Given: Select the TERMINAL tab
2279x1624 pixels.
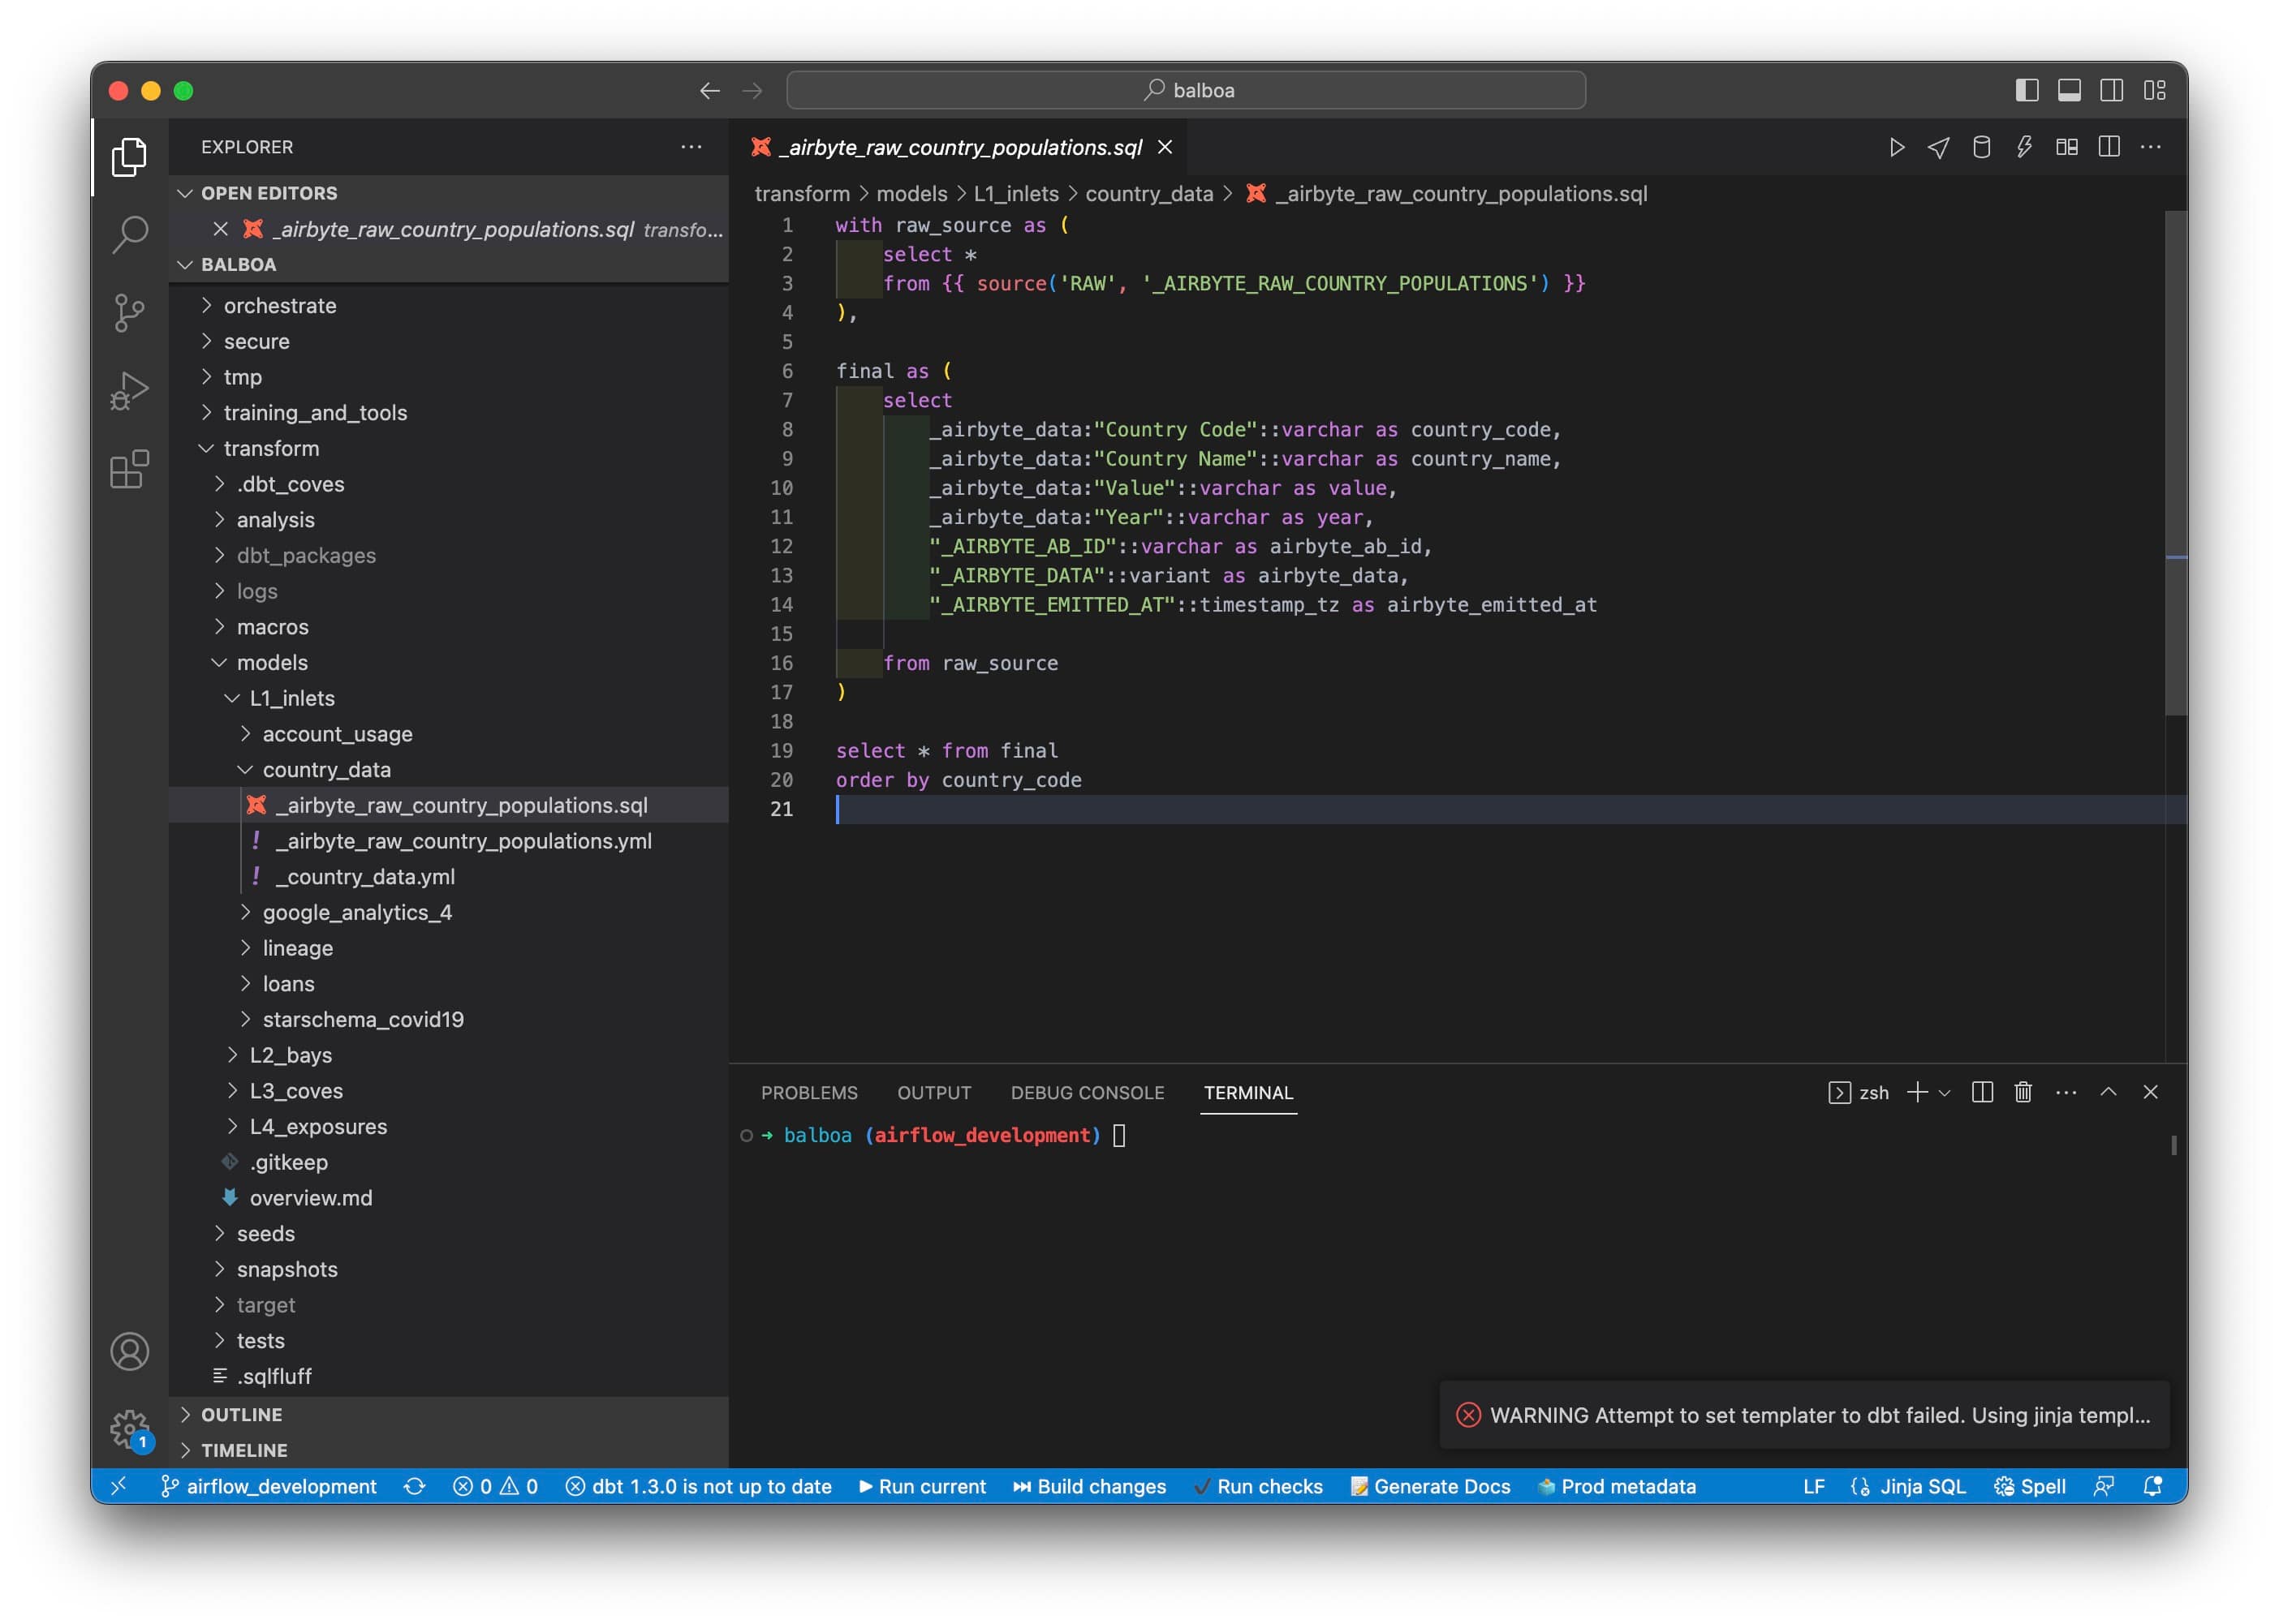Looking at the screenshot, I should pos(1248,1092).
